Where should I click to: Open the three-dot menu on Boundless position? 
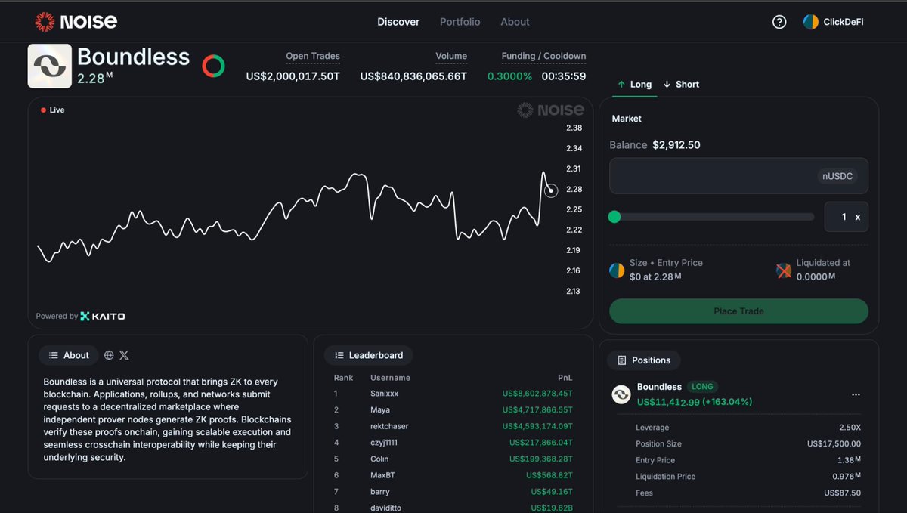tap(856, 394)
